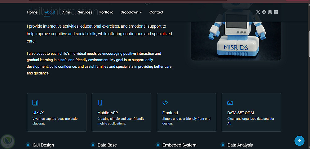Image resolution: width=310 pixels, height=149 pixels.
Task: Navigate to Services section
Action: tap(85, 12)
